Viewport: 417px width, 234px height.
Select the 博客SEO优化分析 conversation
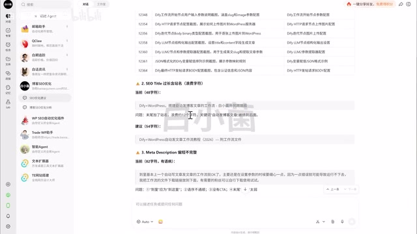pyautogui.click(x=45, y=107)
